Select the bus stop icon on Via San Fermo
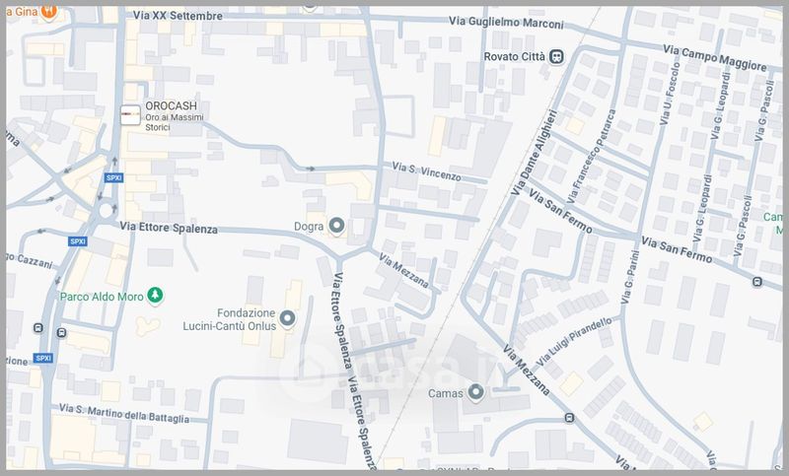The width and height of the screenshot is (789, 476). tap(757, 282)
